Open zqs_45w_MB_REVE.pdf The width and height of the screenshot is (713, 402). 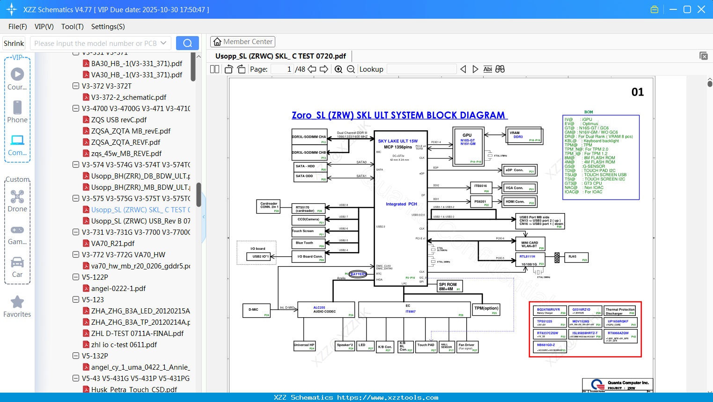point(126,154)
